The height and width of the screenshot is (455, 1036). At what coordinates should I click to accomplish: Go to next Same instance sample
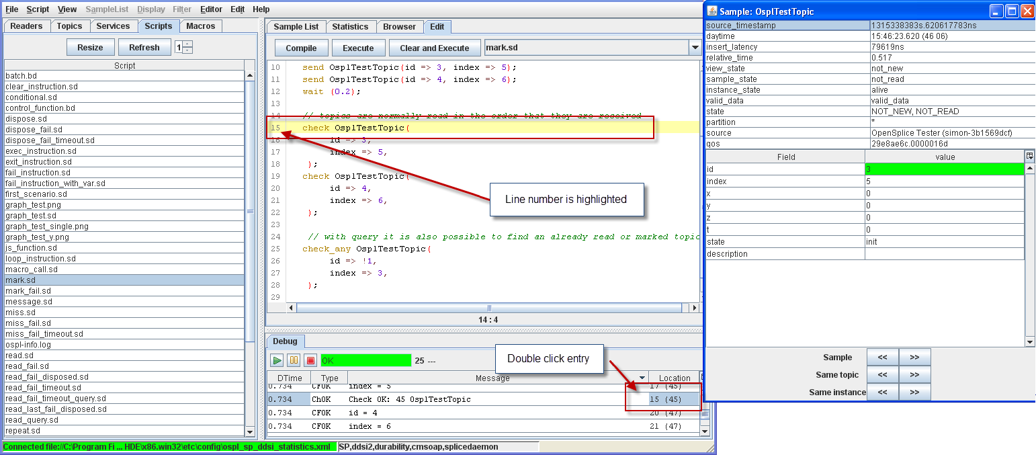pyautogui.click(x=914, y=392)
